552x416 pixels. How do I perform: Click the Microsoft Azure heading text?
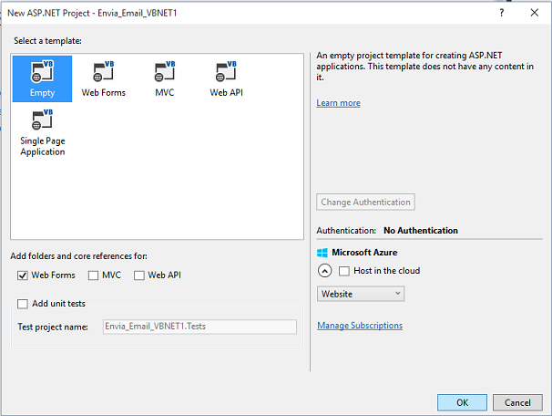[364, 253]
